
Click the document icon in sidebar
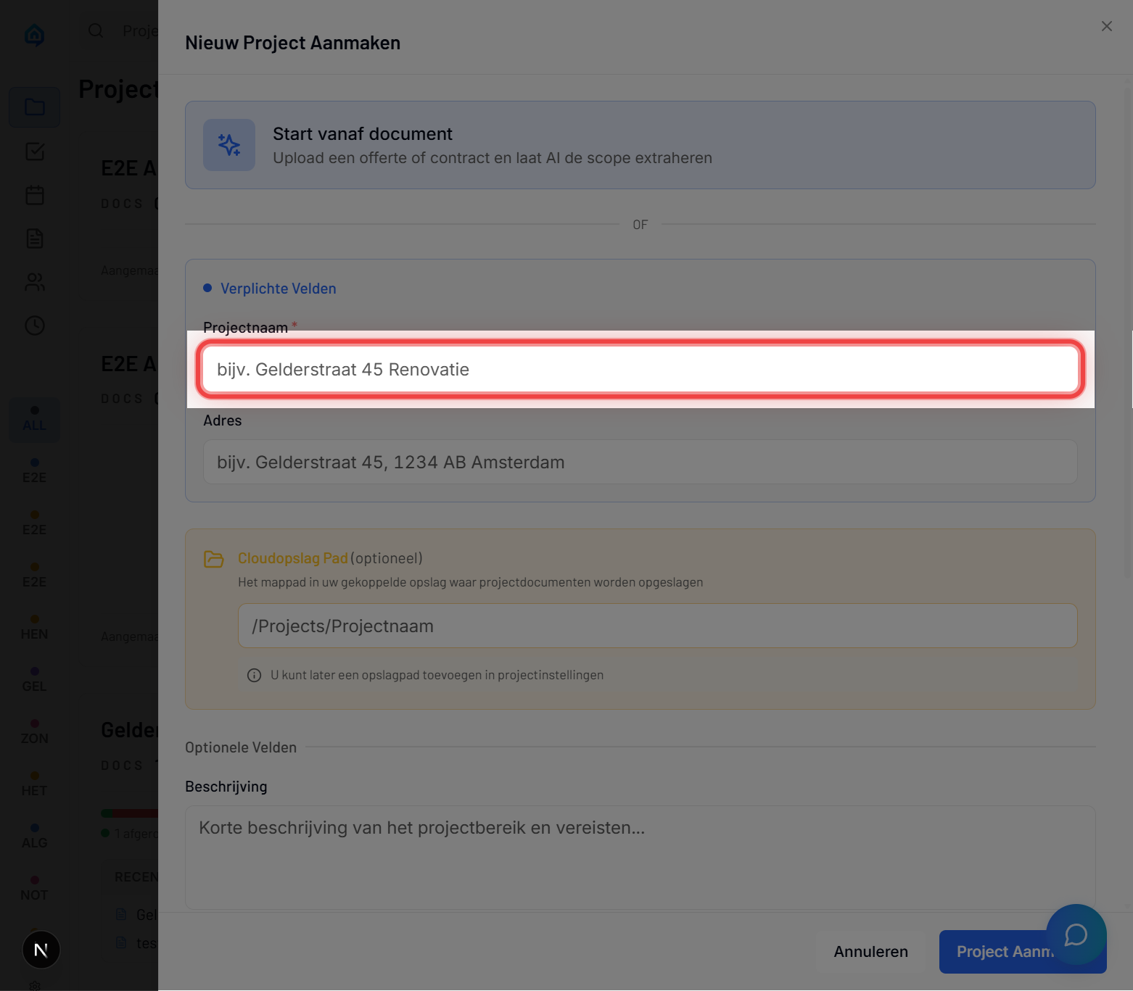tap(35, 239)
